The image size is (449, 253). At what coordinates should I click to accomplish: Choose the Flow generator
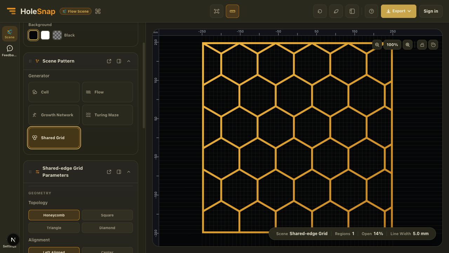pyautogui.click(x=107, y=92)
